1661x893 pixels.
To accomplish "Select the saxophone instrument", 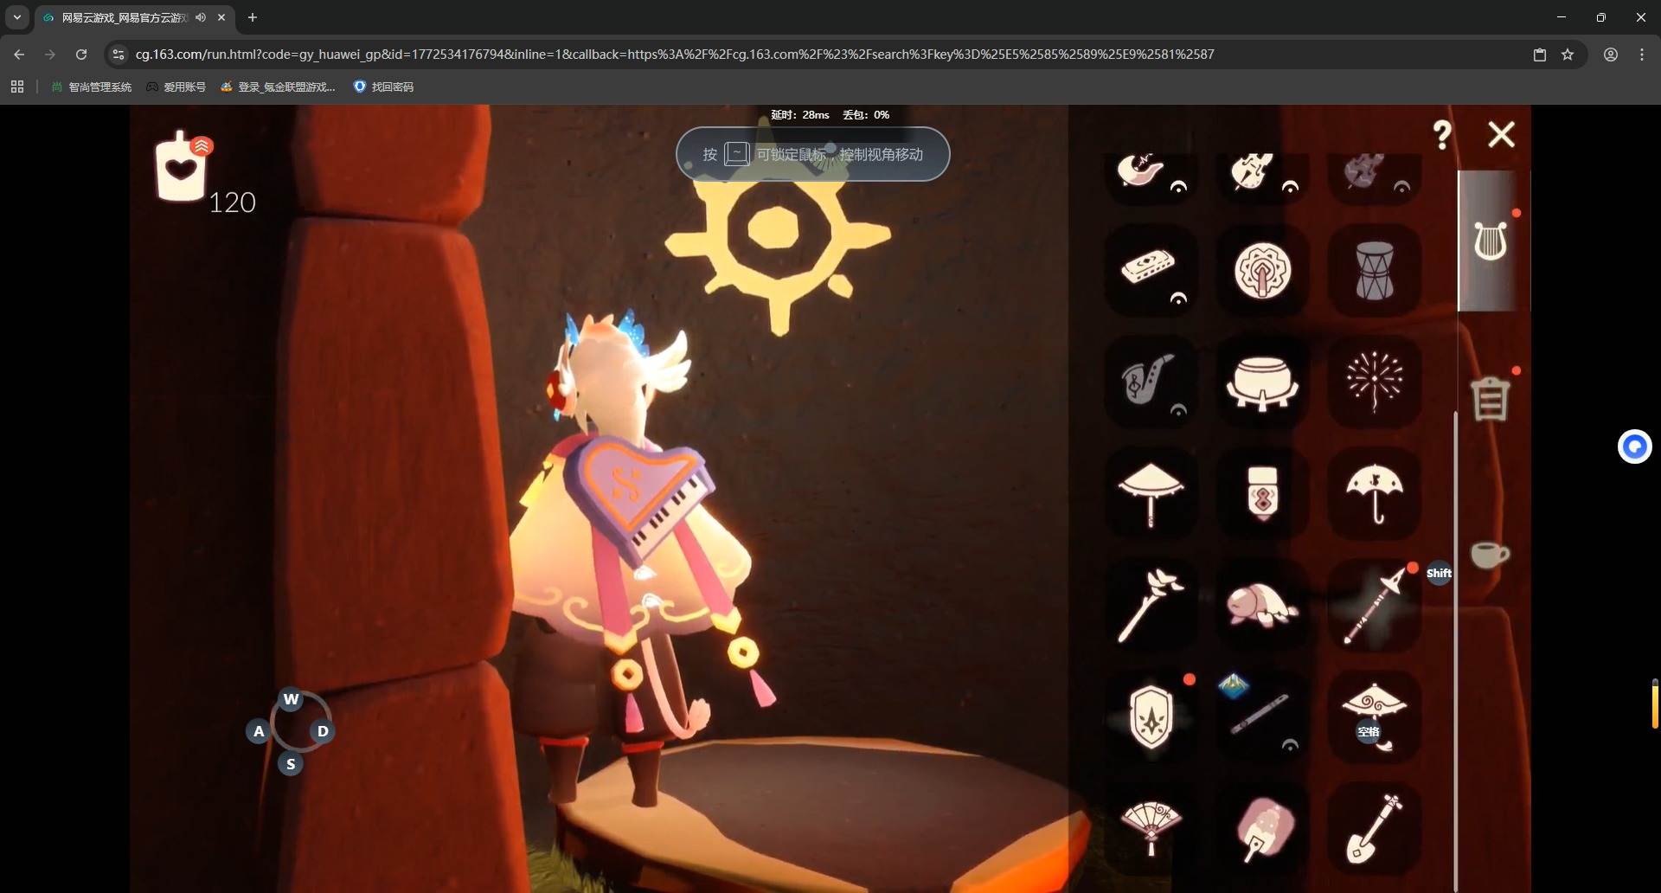I will pos(1150,382).
